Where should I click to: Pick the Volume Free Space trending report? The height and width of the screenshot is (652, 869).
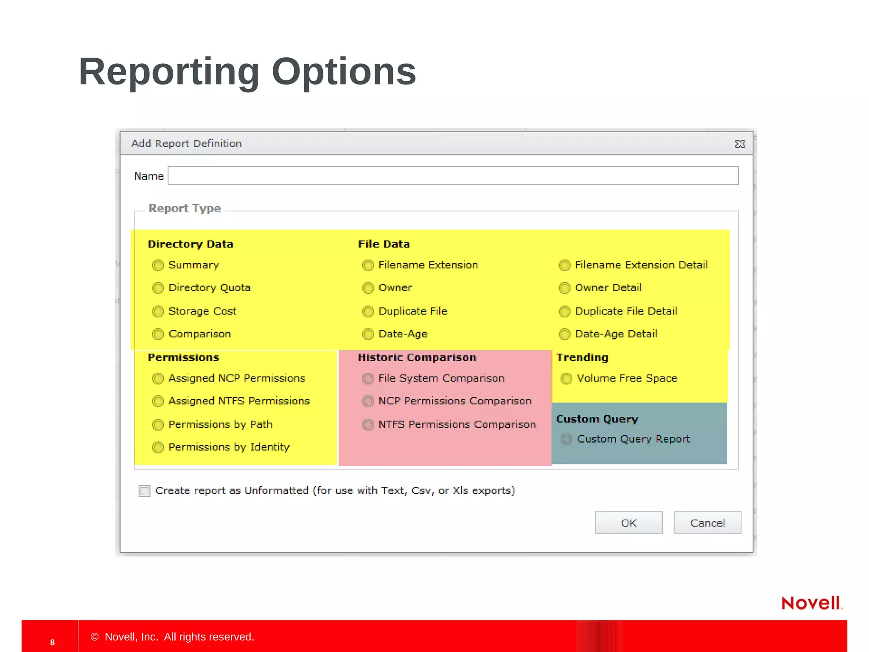pos(566,379)
